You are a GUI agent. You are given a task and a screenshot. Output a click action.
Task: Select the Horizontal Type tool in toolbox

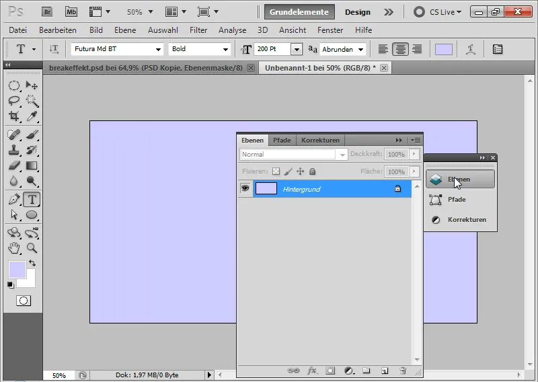[x=32, y=200]
